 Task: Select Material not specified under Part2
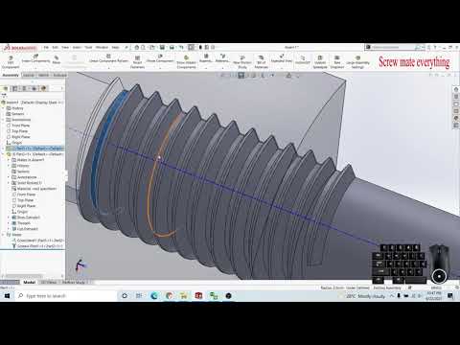pyautogui.click(x=34, y=189)
